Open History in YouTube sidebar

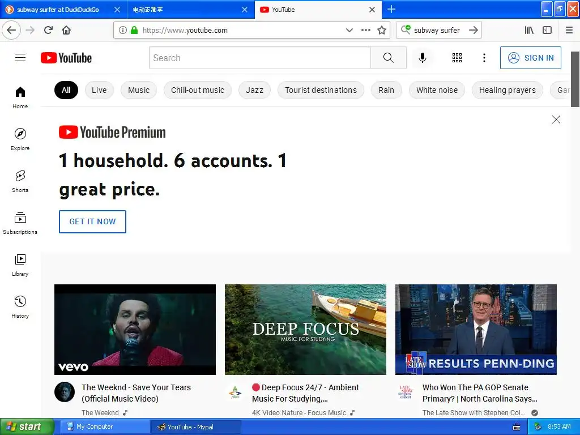(x=20, y=308)
